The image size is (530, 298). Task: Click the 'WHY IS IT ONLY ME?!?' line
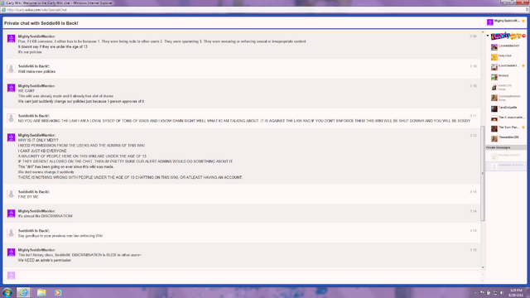38,140
